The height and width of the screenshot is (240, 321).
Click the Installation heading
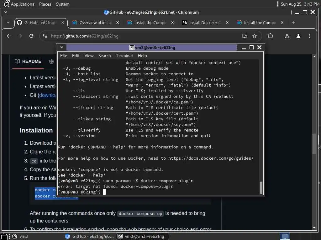pyautogui.click(x=36, y=130)
